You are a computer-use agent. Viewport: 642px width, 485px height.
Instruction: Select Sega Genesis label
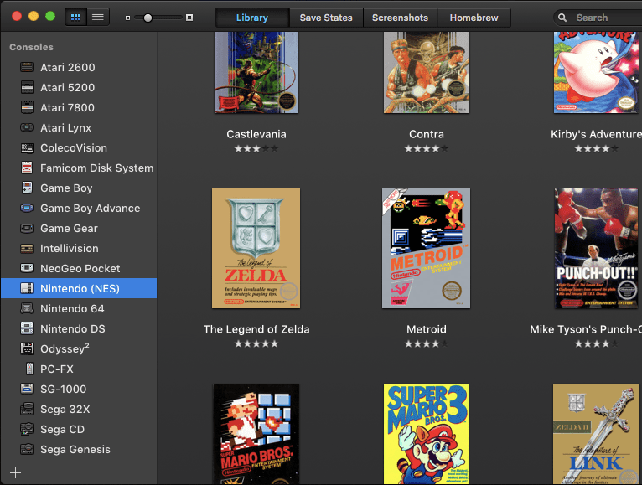75,449
